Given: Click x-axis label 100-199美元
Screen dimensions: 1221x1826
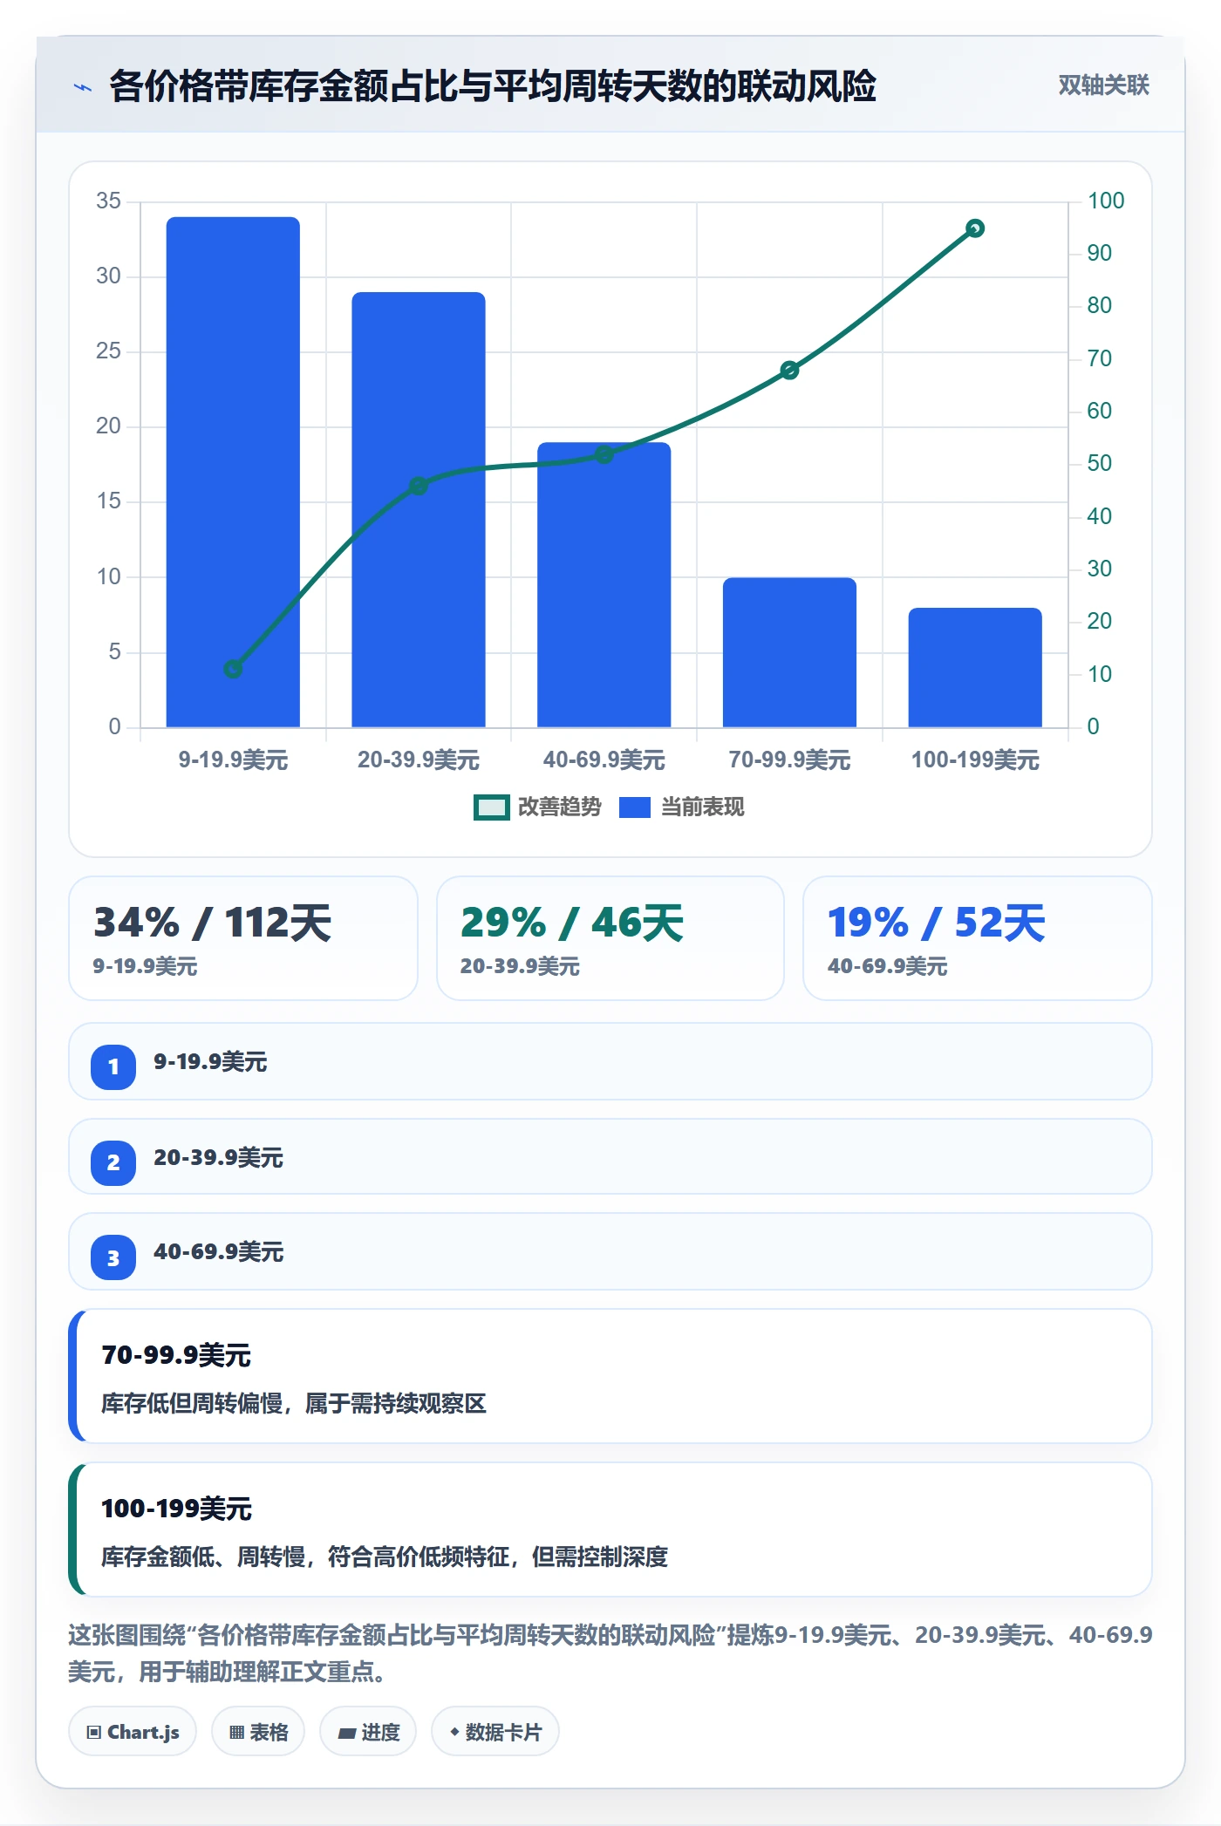Looking at the screenshot, I should (x=975, y=760).
